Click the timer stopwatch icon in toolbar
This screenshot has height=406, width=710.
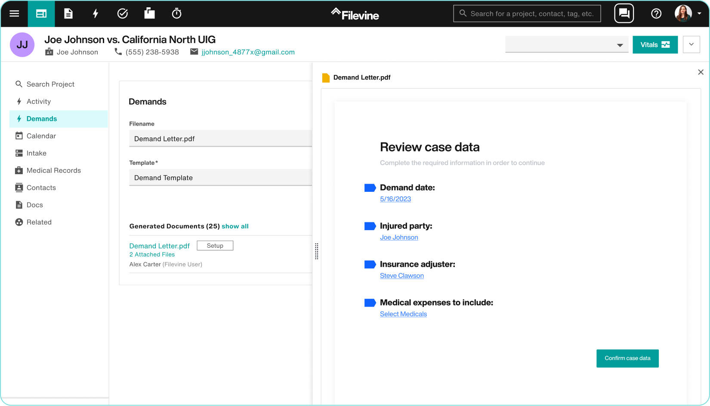176,13
